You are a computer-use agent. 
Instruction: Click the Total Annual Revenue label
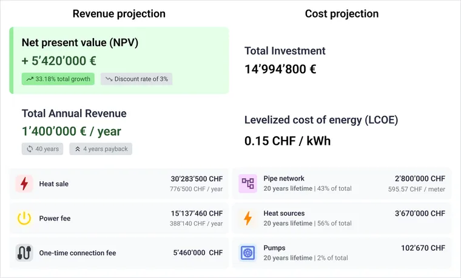74,113
